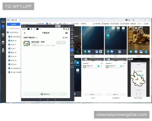
Task: Uncheck the BC-94 checkbox in device list
Action: point(9,56)
